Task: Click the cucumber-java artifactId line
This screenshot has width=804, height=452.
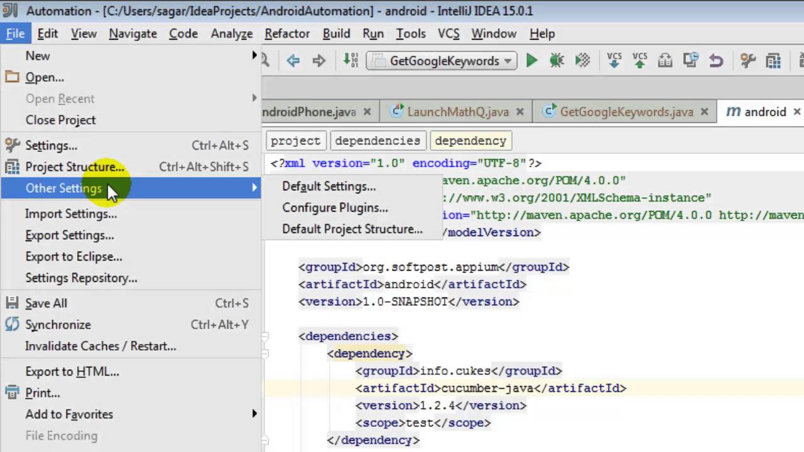Action: 491,388
